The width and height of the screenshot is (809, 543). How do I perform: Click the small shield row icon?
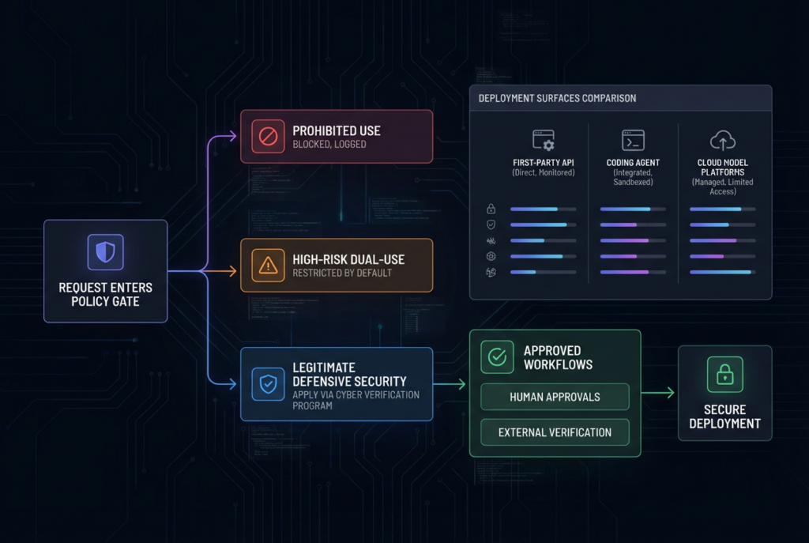coord(491,225)
